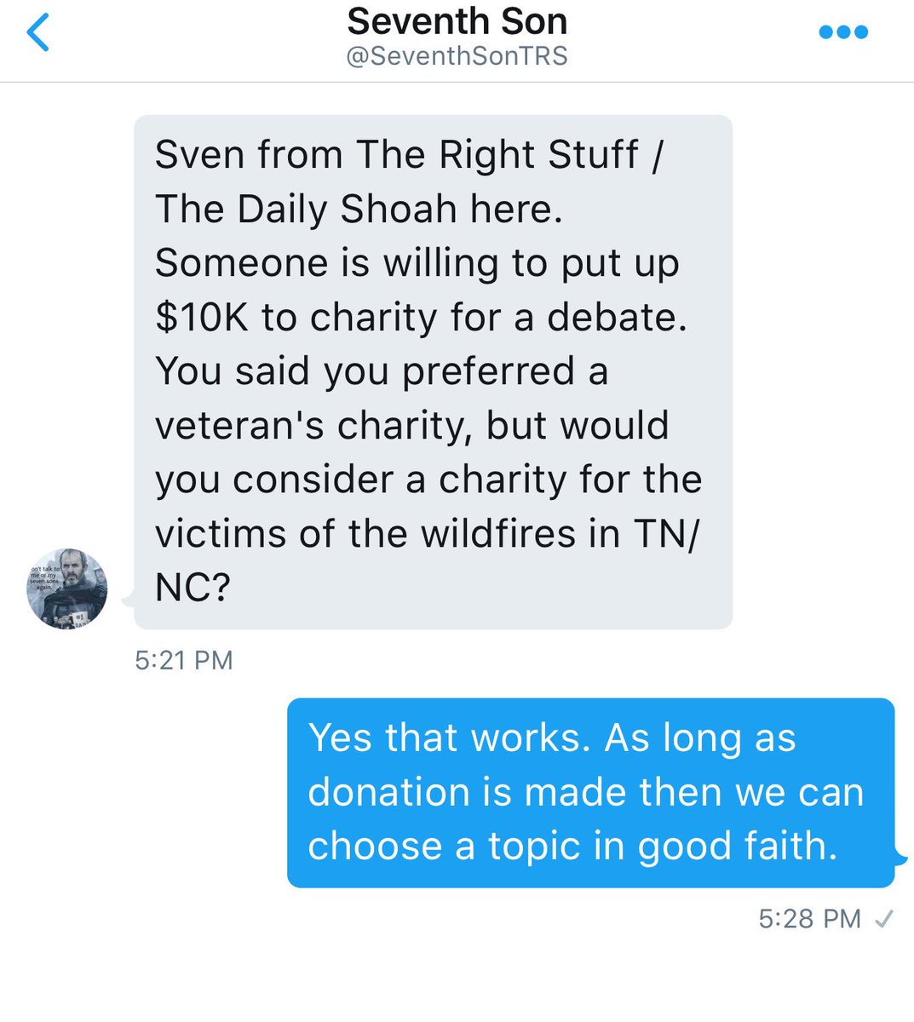Select the gray received message bubble
Image resolution: width=914 pixels, height=1022 pixels.
(434, 372)
